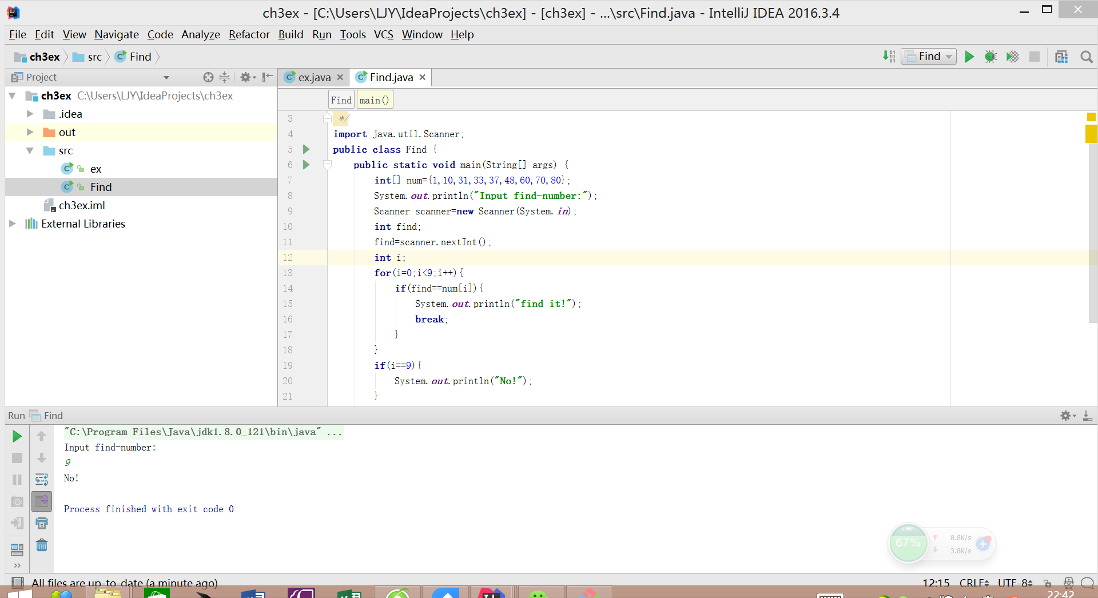Screen dimensions: 1098x598
Task: Toggle scroll to end in Run console
Action: click(x=41, y=501)
